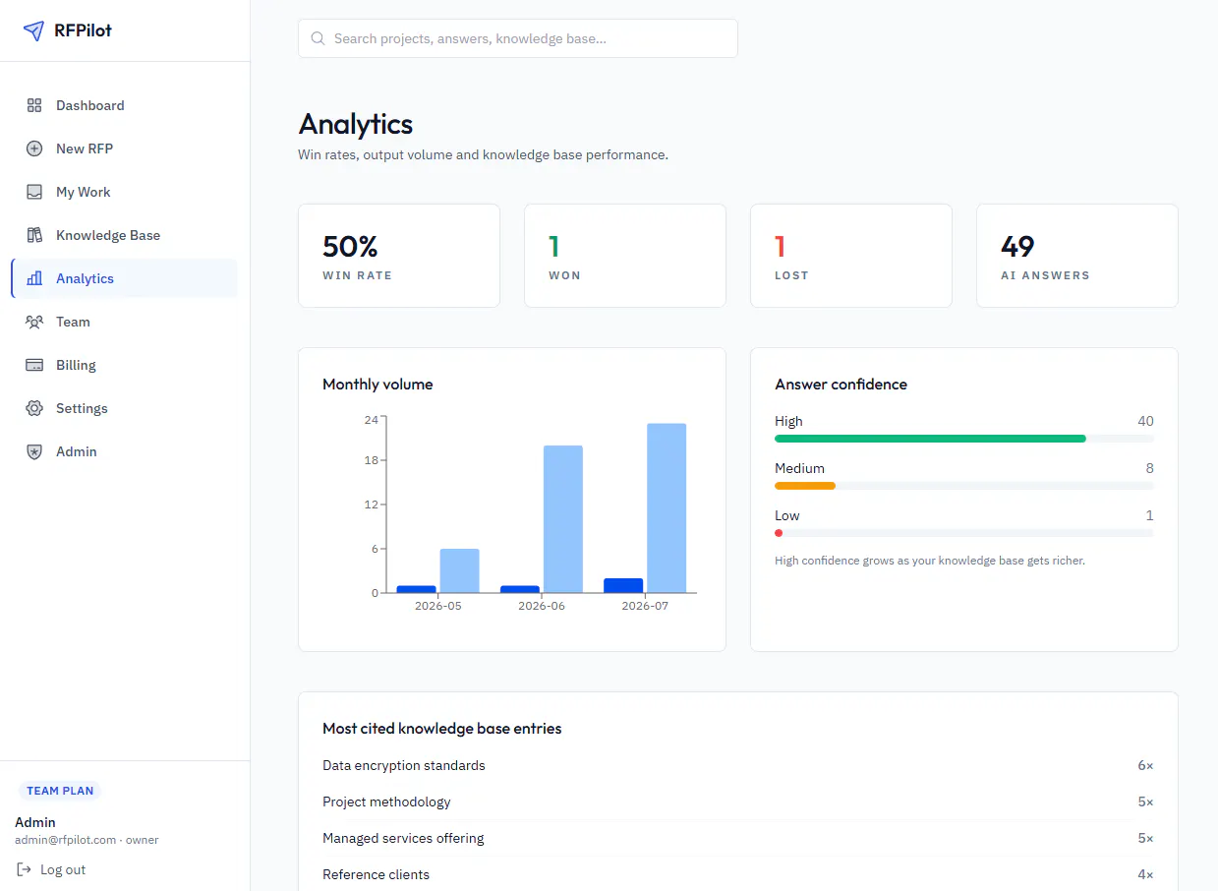Click the 'Analytics' page heading
The width and height of the screenshot is (1218, 891).
[356, 124]
